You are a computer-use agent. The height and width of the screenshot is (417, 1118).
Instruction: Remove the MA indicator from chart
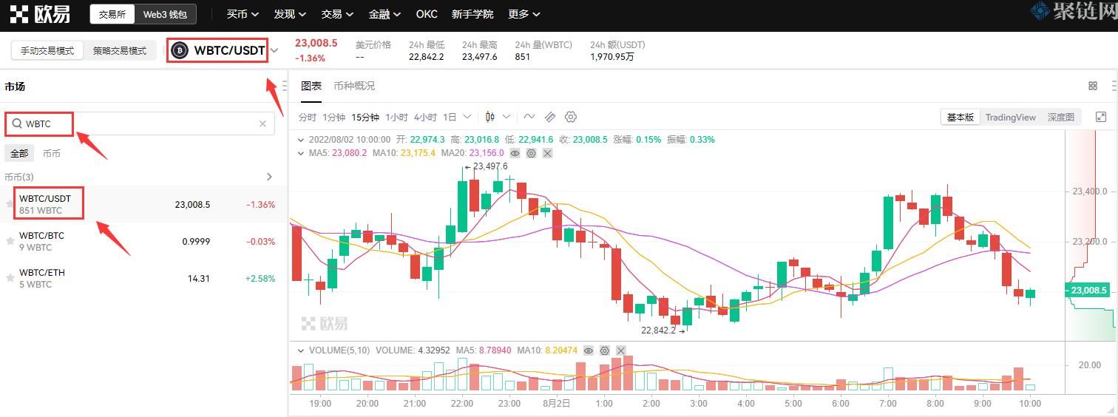(x=547, y=153)
